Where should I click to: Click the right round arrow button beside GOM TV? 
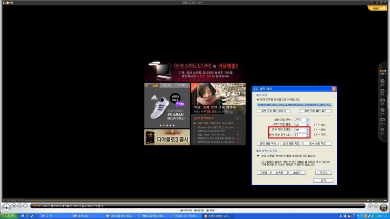(376, 206)
